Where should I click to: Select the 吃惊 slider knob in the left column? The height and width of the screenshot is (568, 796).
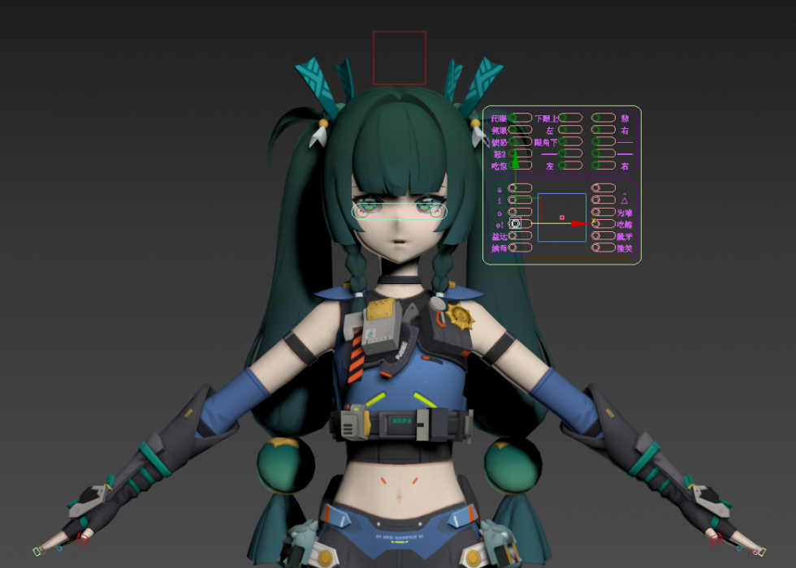pos(513,166)
